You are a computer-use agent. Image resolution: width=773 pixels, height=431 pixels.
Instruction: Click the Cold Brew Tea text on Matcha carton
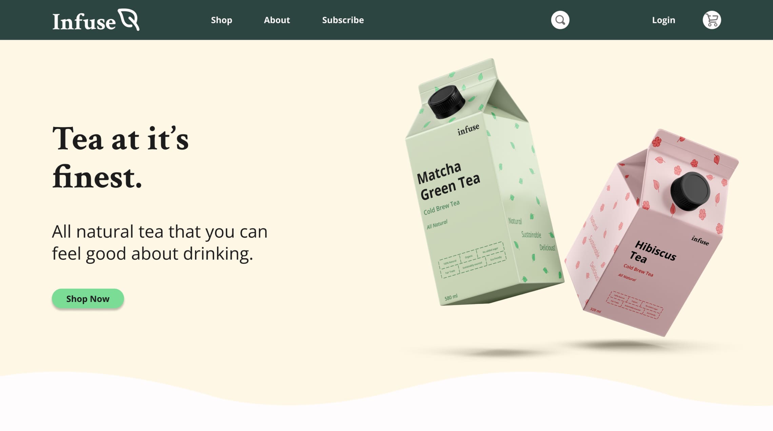tap(441, 207)
